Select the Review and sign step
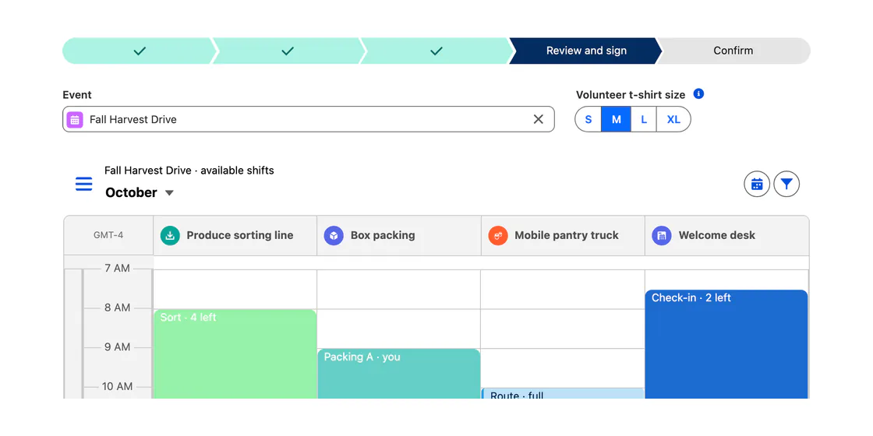 pos(586,51)
